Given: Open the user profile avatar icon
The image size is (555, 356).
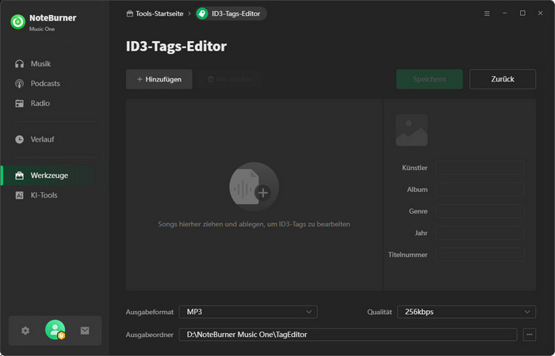Looking at the screenshot, I should [55, 330].
